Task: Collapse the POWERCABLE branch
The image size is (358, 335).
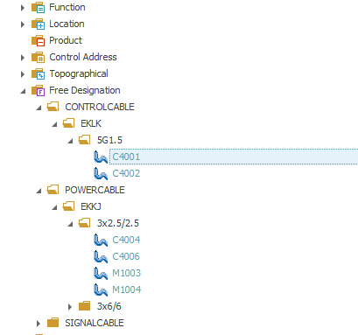Action: click(x=39, y=191)
